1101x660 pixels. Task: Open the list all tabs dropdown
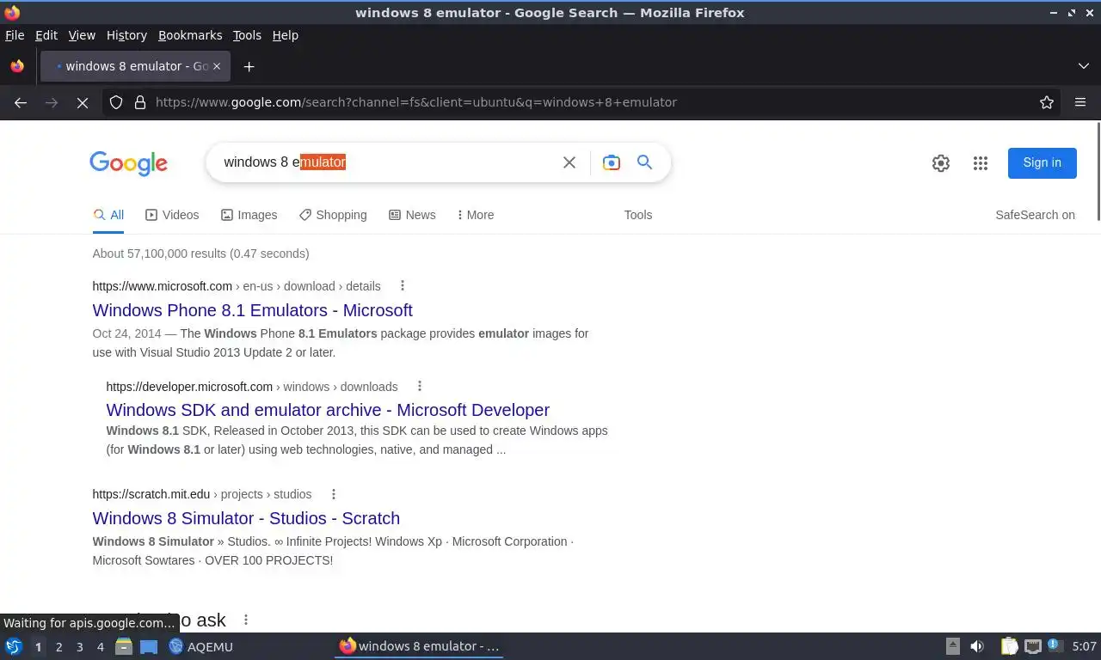(1084, 66)
